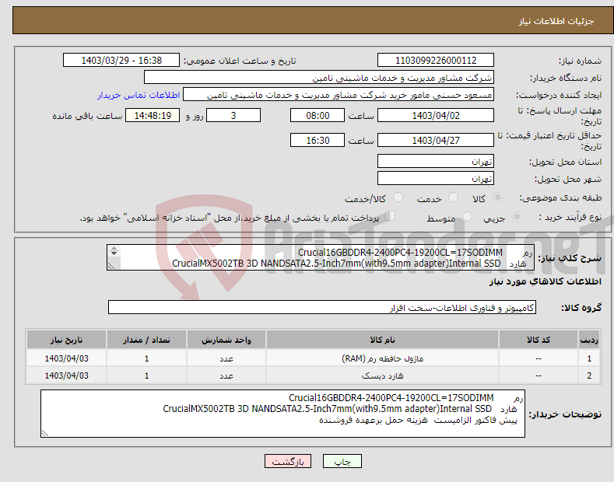Click the date cell in هارد دیسک row
The width and height of the screenshot is (614, 482).
[x=67, y=375]
